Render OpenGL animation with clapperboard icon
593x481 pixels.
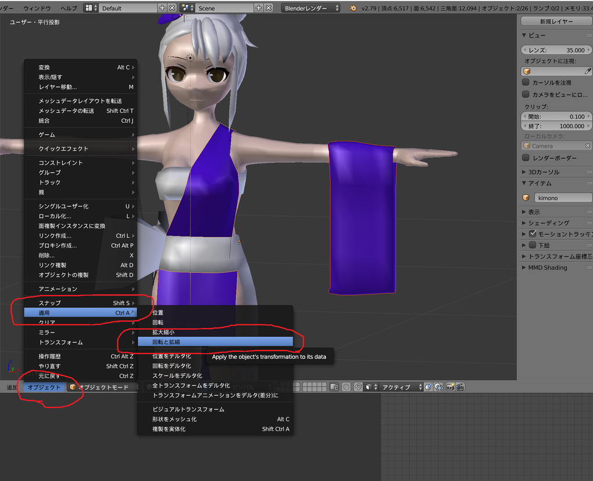click(460, 387)
